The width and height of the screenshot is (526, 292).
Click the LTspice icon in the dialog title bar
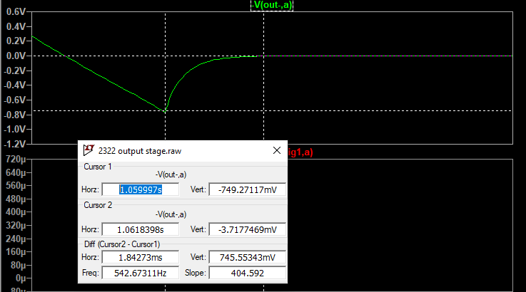pos(88,150)
